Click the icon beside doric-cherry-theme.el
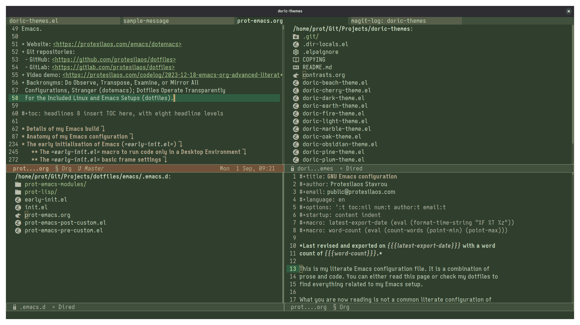This screenshot has height=325, width=580. coord(296,91)
